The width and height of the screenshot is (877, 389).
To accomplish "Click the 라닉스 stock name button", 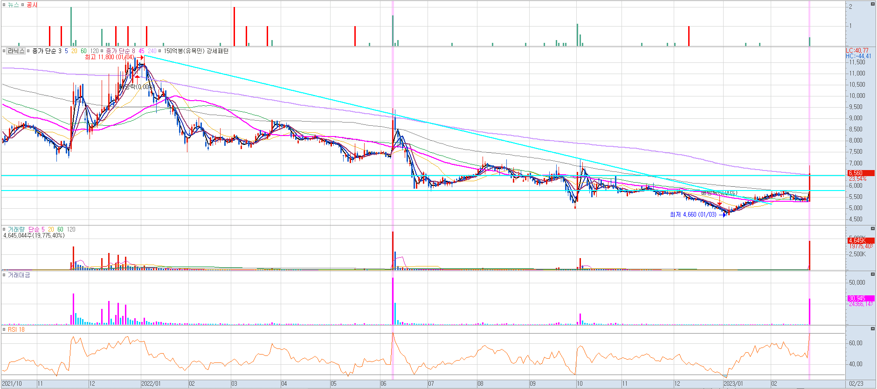I will click(16, 51).
